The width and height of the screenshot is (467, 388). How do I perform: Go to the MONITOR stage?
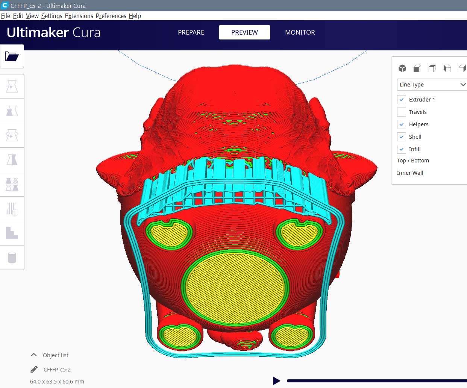(x=300, y=32)
